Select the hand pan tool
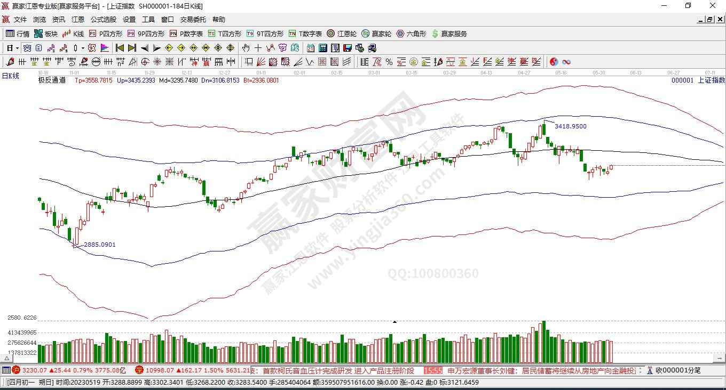The width and height of the screenshot is (726, 390). click(246, 48)
